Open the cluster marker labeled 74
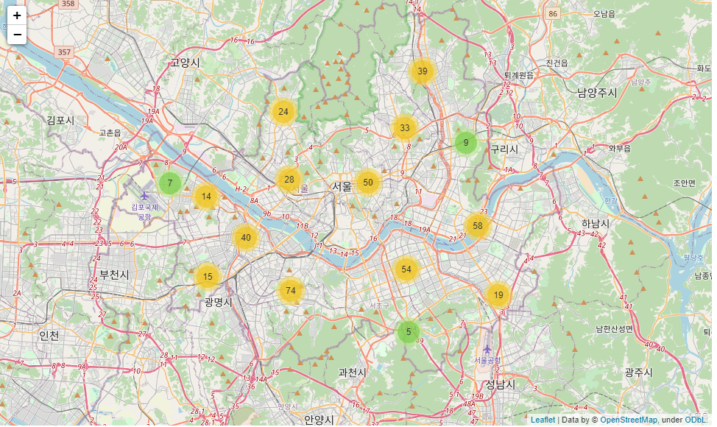 [290, 290]
